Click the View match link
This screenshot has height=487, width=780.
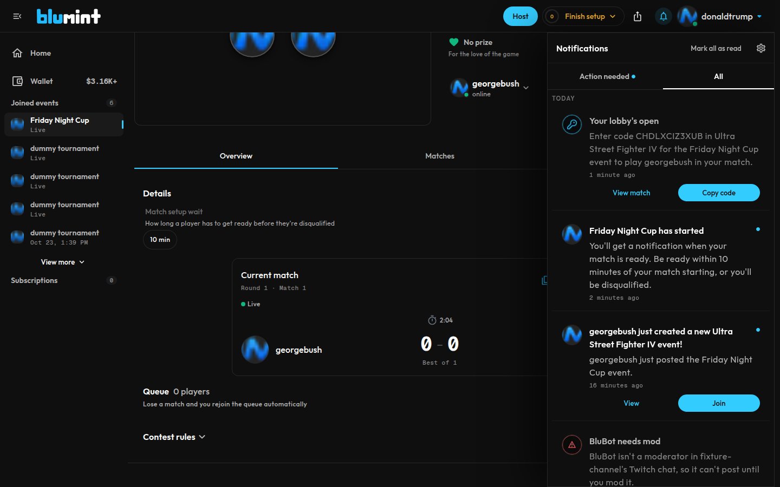pyautogui.click(x=631, y=193)
